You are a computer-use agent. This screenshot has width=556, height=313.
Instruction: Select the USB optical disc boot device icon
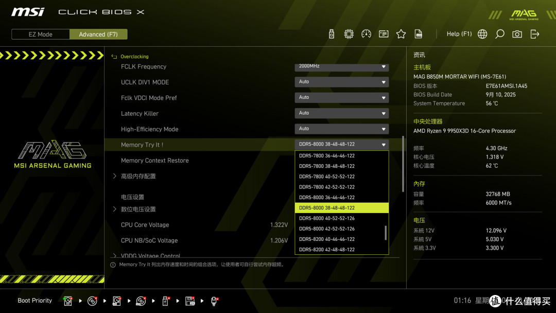tap(141, 301)
